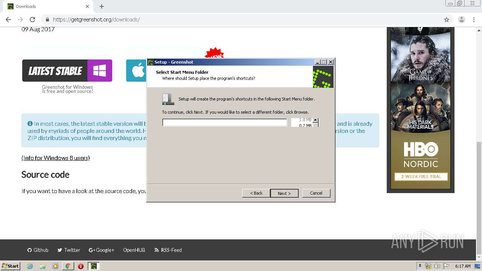Click the His Dark Materials ad image
This screenshot has width=482, height=271.
421,108
